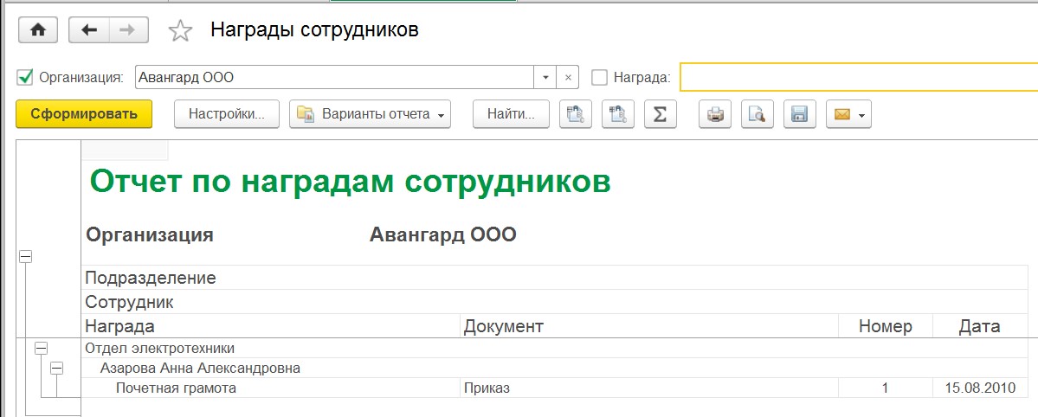This screenshot has height=417, width=1038.
Task: Select the number cell 1 in Номер column
Action: [x=885, y=388]
